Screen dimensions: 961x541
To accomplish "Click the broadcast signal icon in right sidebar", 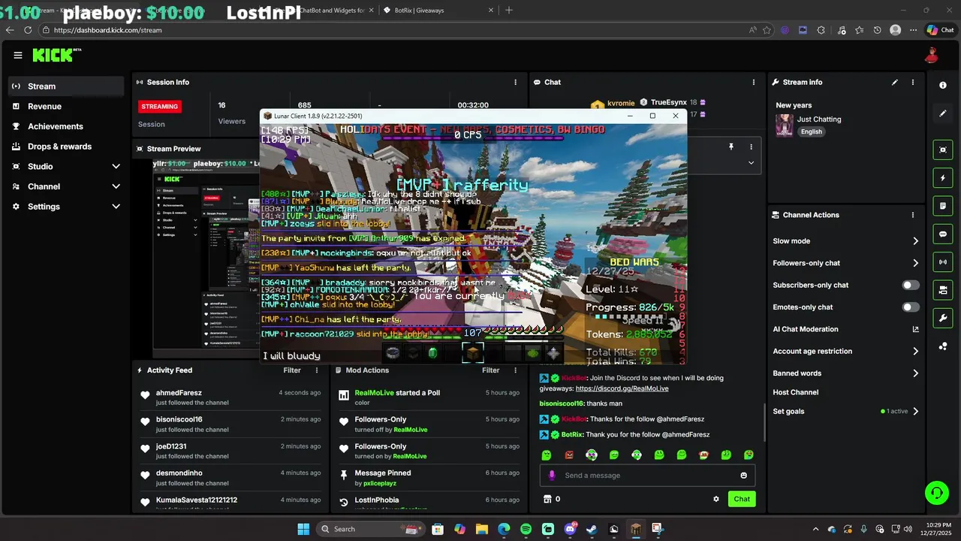I will 943,261.
